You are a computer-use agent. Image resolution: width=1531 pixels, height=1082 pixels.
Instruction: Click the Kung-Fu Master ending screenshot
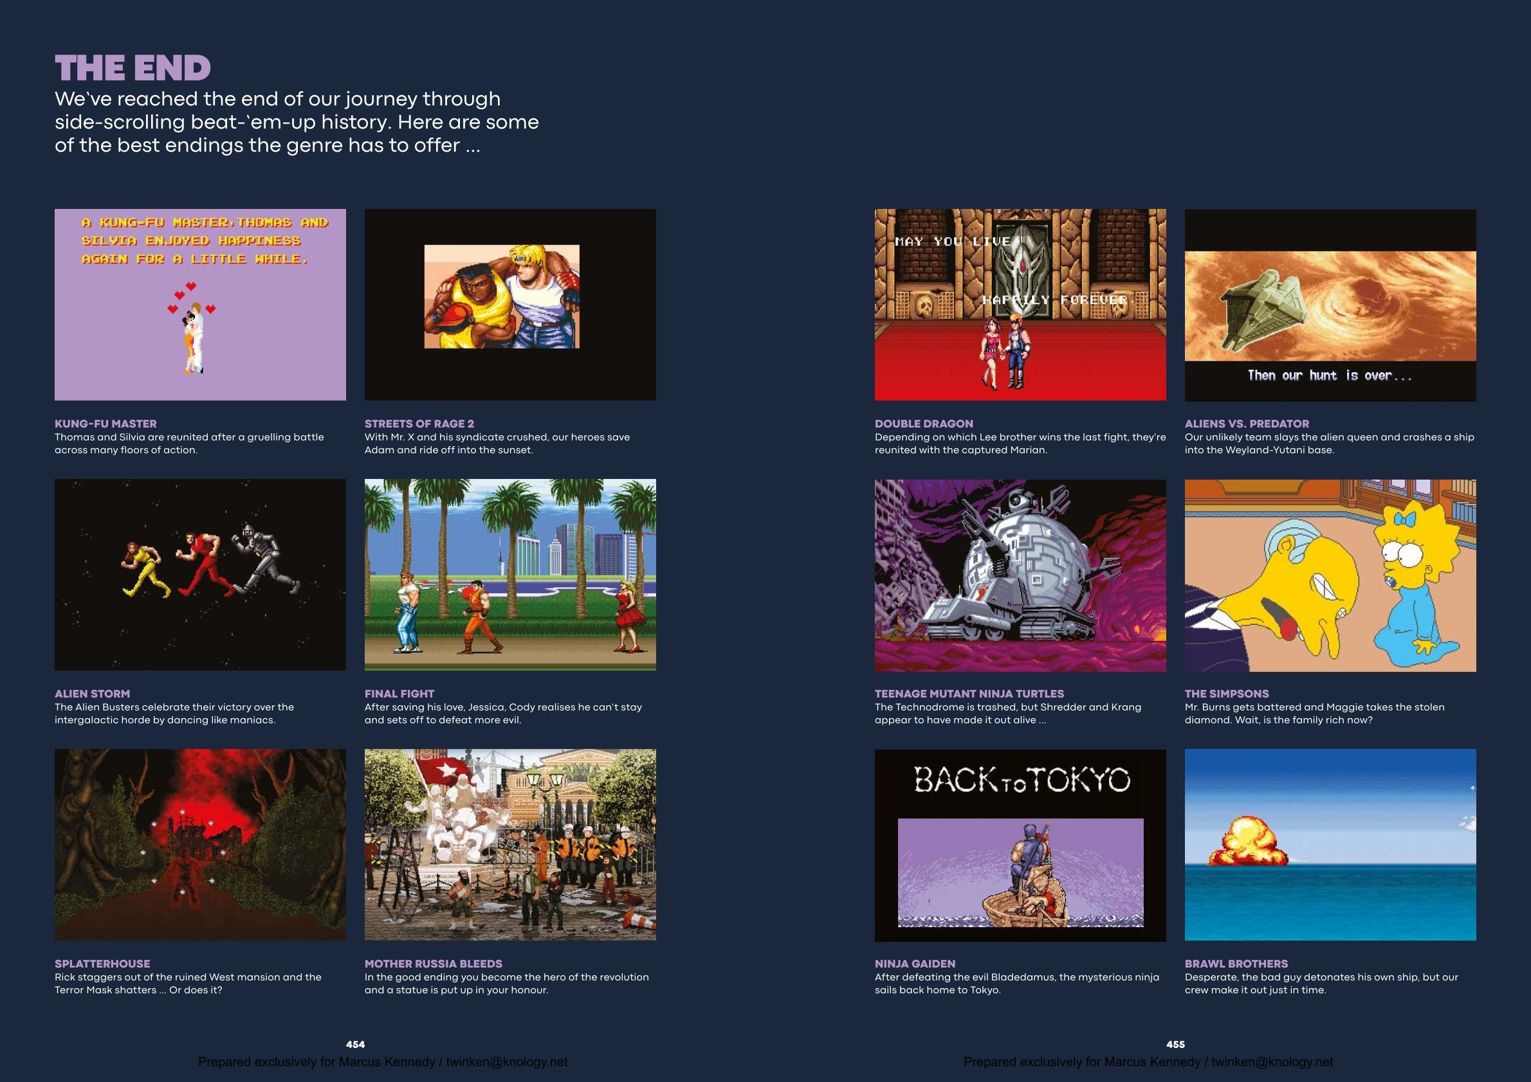tap(200, 305)
